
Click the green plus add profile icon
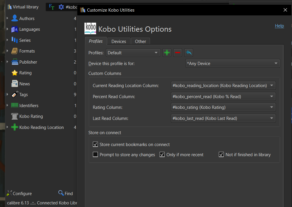click(x=167, y=53)
